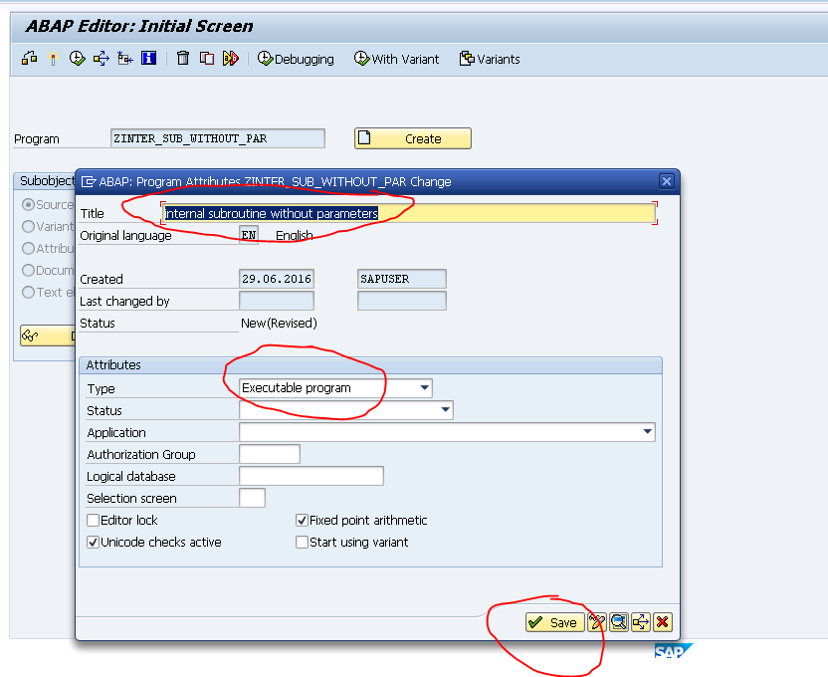Open the Type dropdown showing Executable program
The image size is (828, 677).
point(427,388)
